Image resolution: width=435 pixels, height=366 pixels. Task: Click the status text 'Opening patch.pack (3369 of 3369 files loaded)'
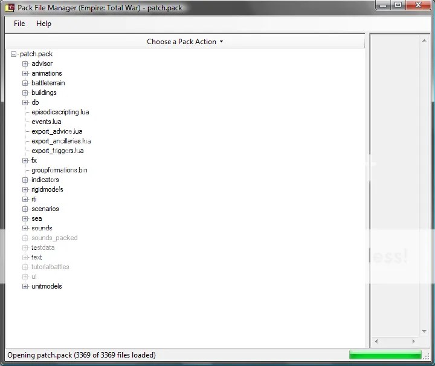point(82,355)
